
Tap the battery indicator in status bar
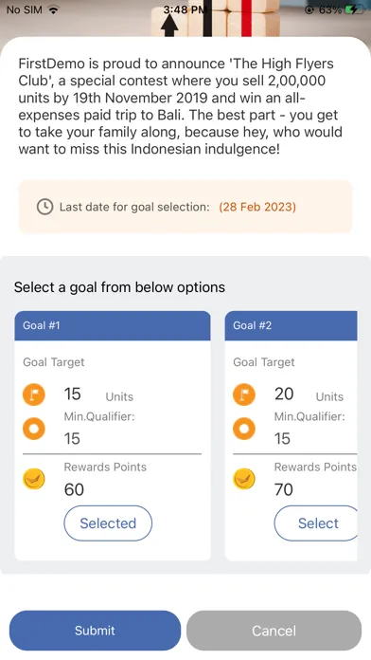tap(356, 9)
